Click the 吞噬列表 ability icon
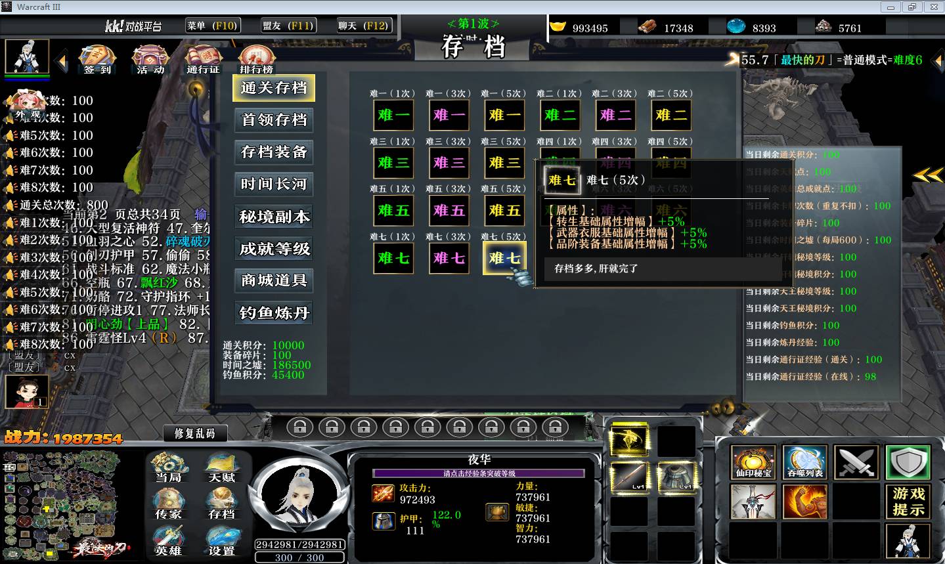The width and height of the screenshot is (945, 564). point(805,462)
